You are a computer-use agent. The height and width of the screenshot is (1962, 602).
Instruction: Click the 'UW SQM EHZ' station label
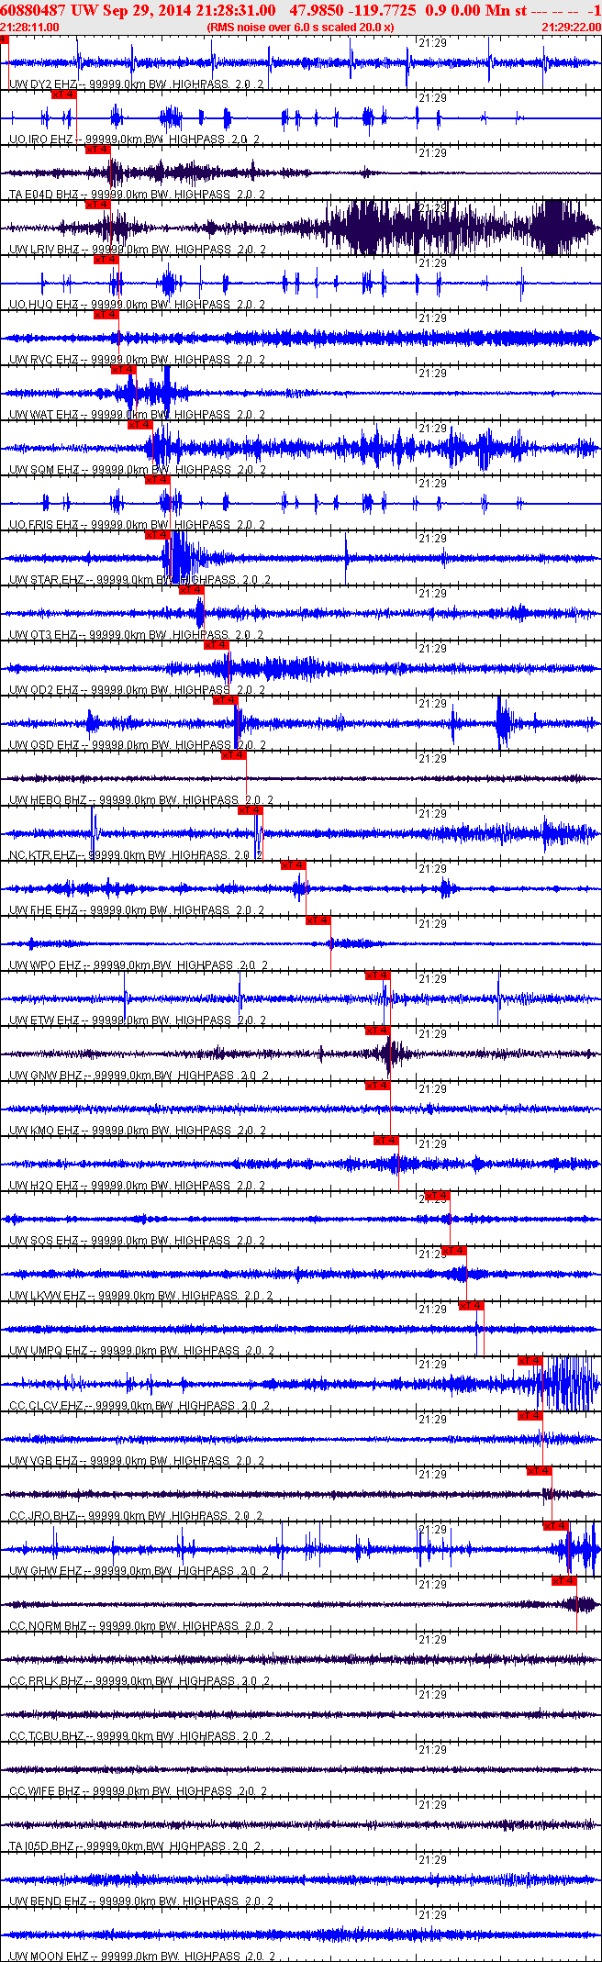tap(44, 470)
